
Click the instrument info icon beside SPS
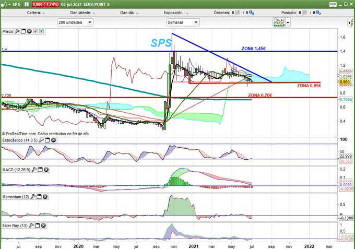[x=27, y=4]
